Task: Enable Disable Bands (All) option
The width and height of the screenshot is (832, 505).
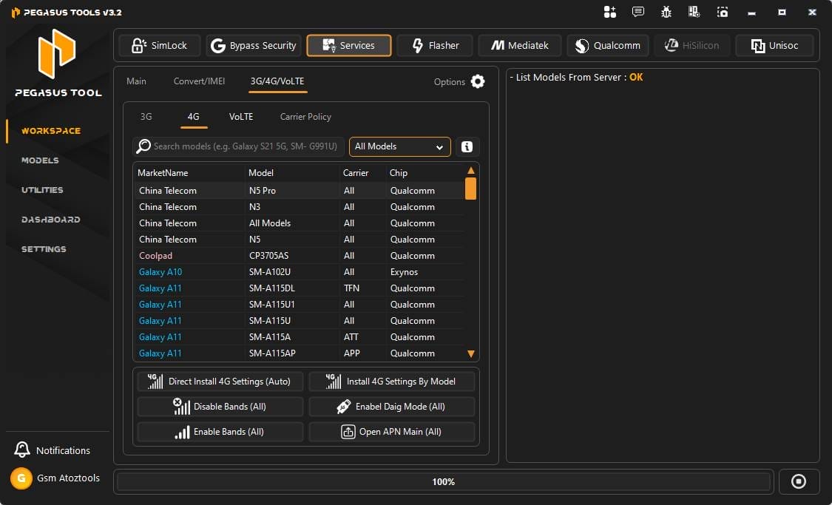Action: click(x=220, y=406)
